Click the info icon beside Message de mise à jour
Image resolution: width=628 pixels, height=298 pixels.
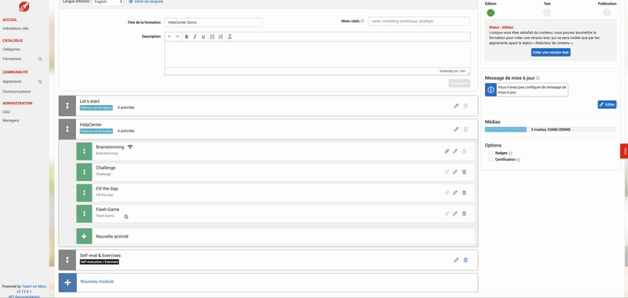(x=538, y=78)
